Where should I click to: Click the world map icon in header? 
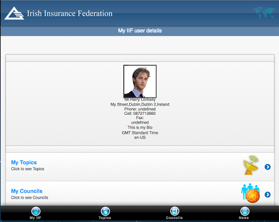click(x=264, y=13)
